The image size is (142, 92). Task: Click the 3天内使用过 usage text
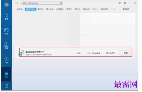point(110,53)
